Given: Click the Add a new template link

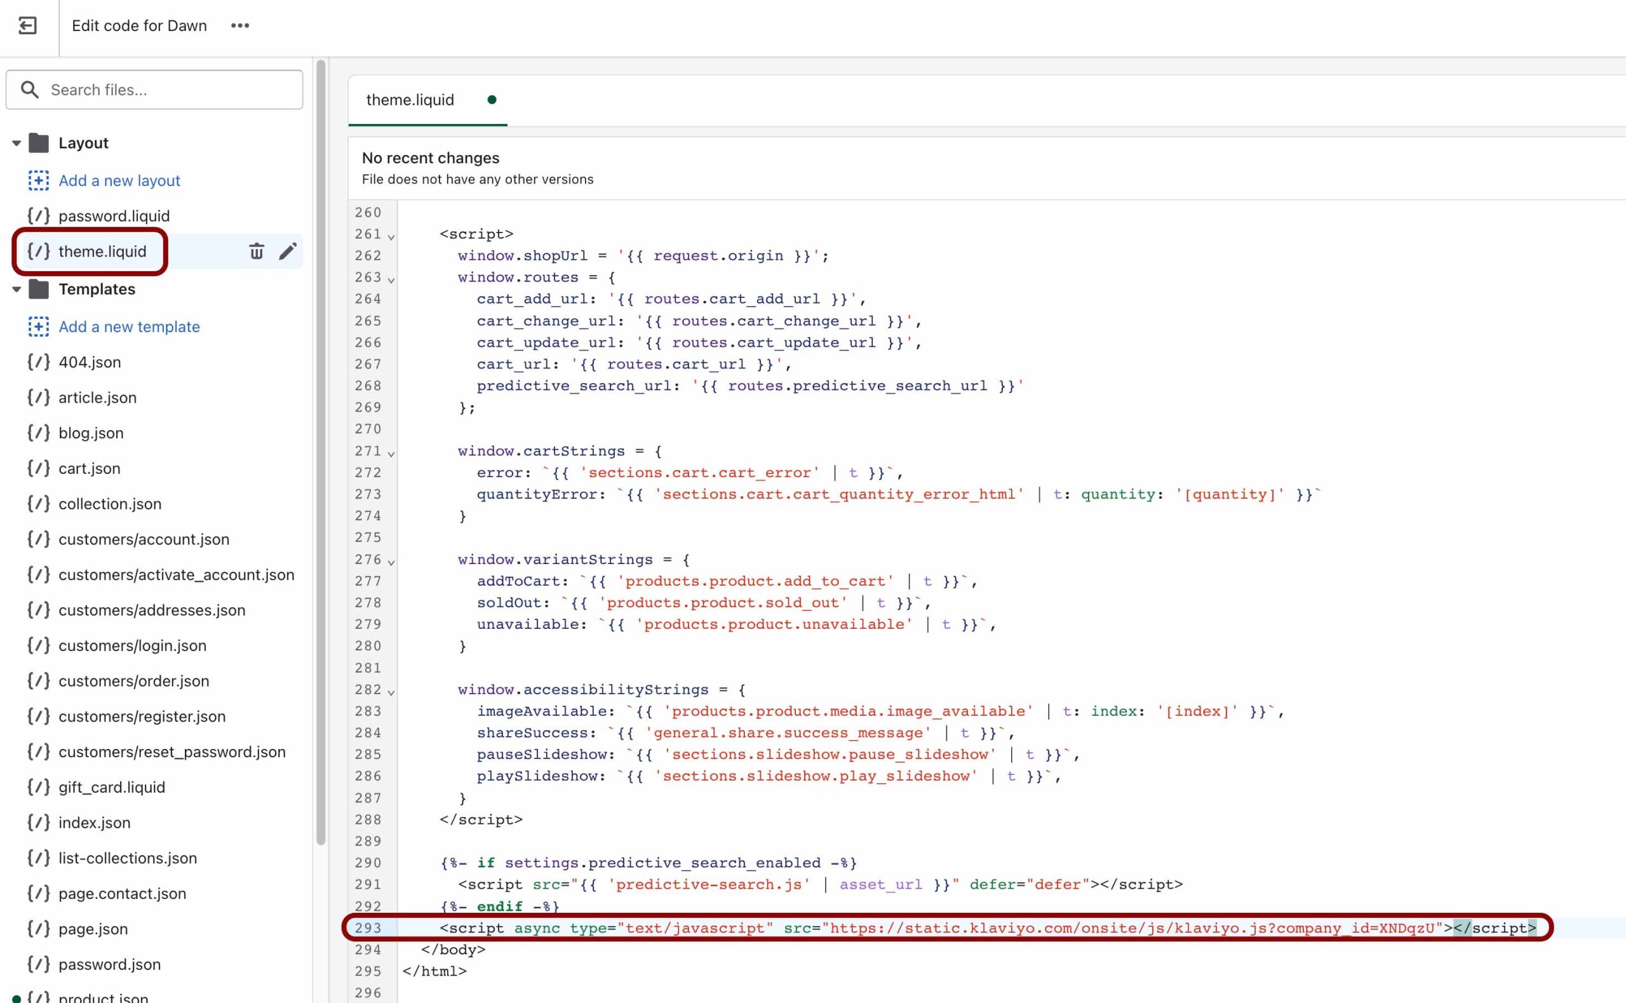Looking at the screenshot, I should [130, 326].
